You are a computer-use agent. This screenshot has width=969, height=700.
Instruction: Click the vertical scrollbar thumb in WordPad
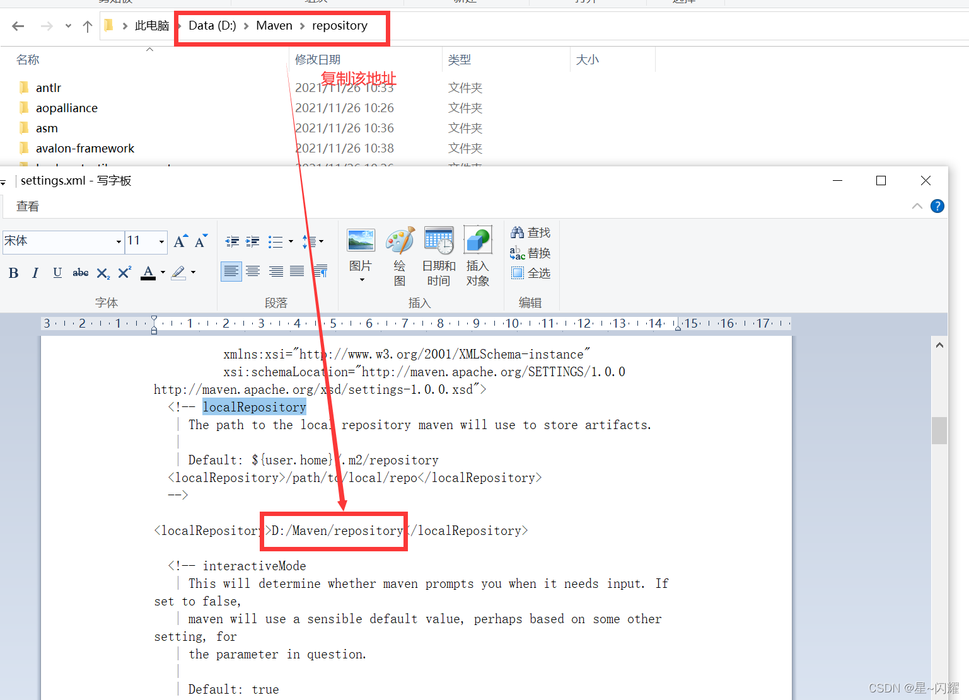[939, 430]
